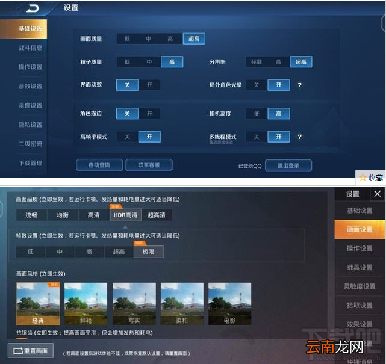Open 战斗信息 tab
Viewport: 386px width, 364px height.
click(x=31, y=48)
